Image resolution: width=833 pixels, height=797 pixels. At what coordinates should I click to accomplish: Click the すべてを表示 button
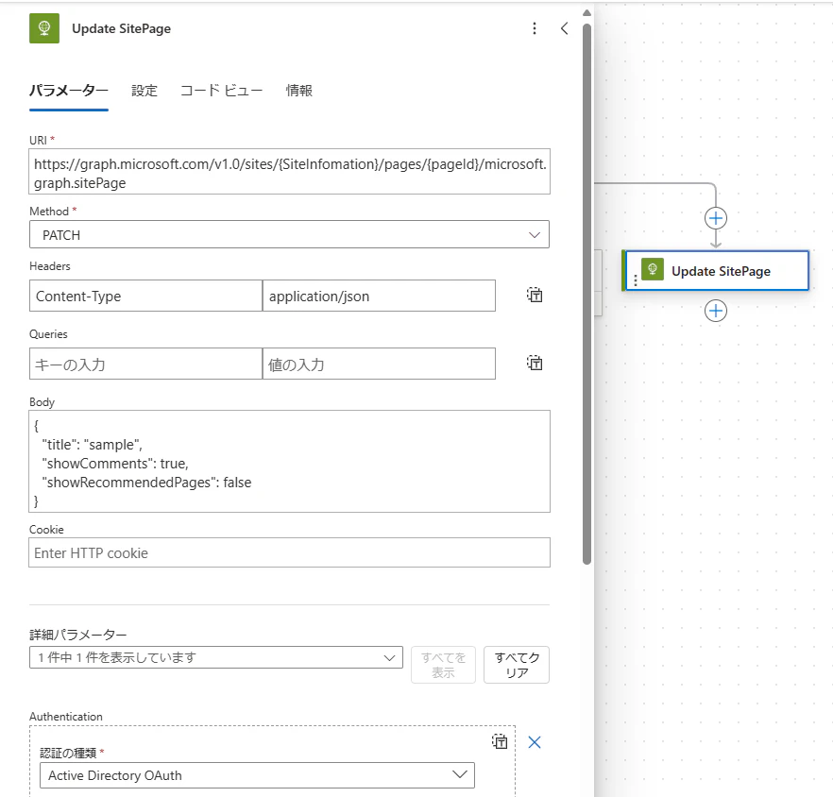(x=443, y=665)
